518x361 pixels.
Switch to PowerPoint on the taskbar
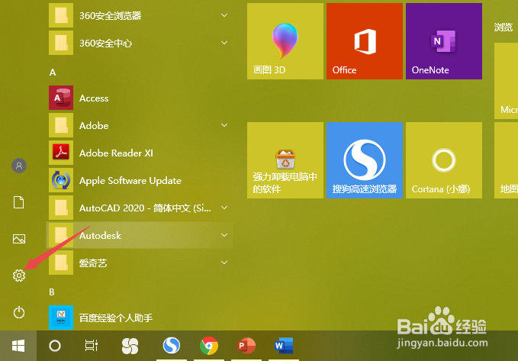(246, 346)
